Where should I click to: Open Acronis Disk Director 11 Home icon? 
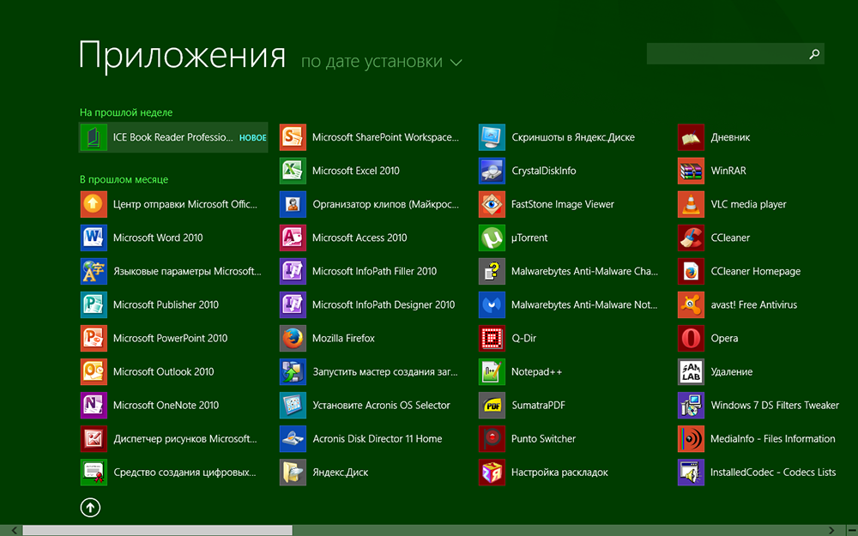[293, 438]
